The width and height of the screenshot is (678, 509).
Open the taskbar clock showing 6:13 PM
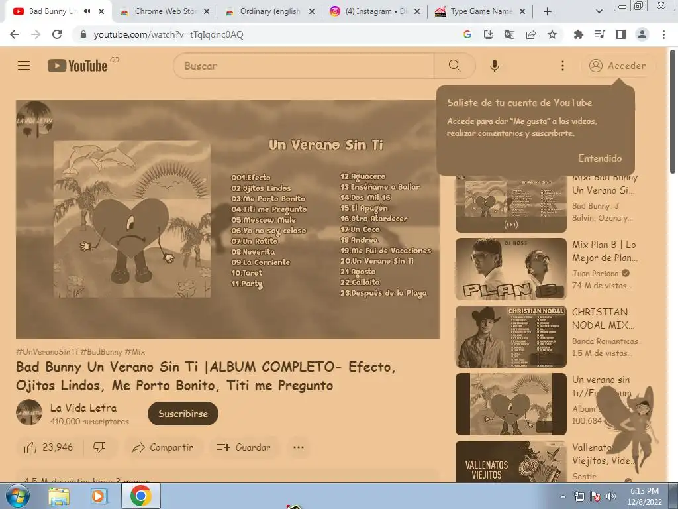coord(644,496)
